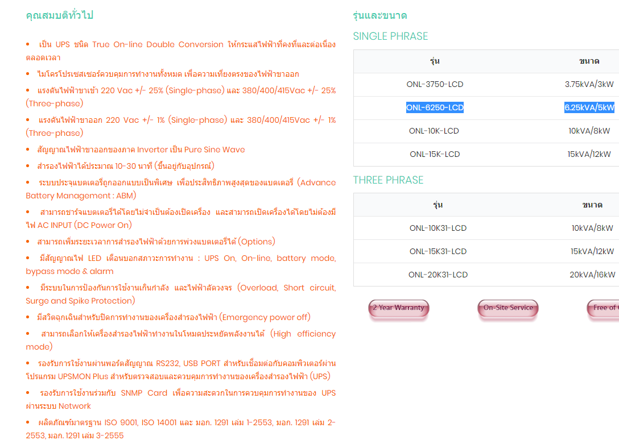Click the ONL-20K31-LCD model cell
Image resolution: width=619 pixels, height=440 pixels.
438,274
